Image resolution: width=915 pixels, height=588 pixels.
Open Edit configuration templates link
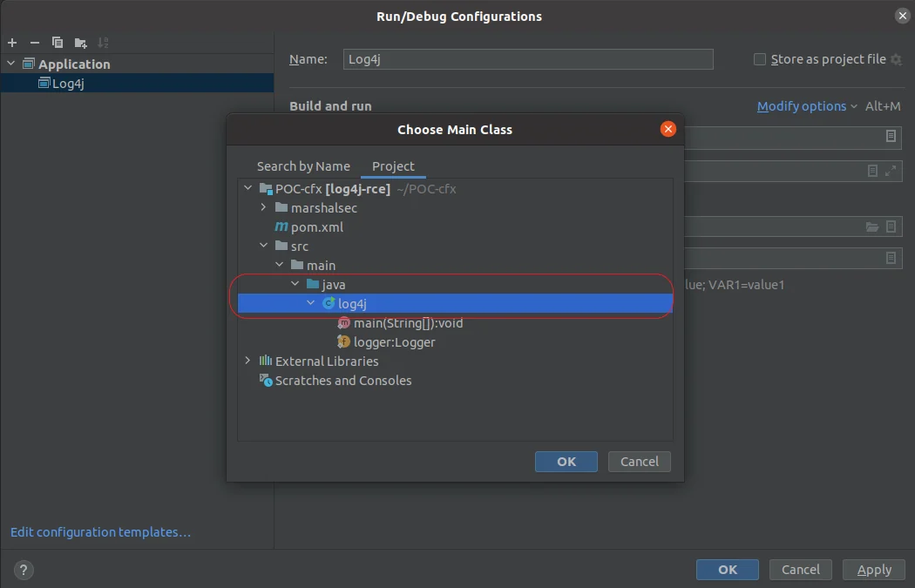point(100,532)
